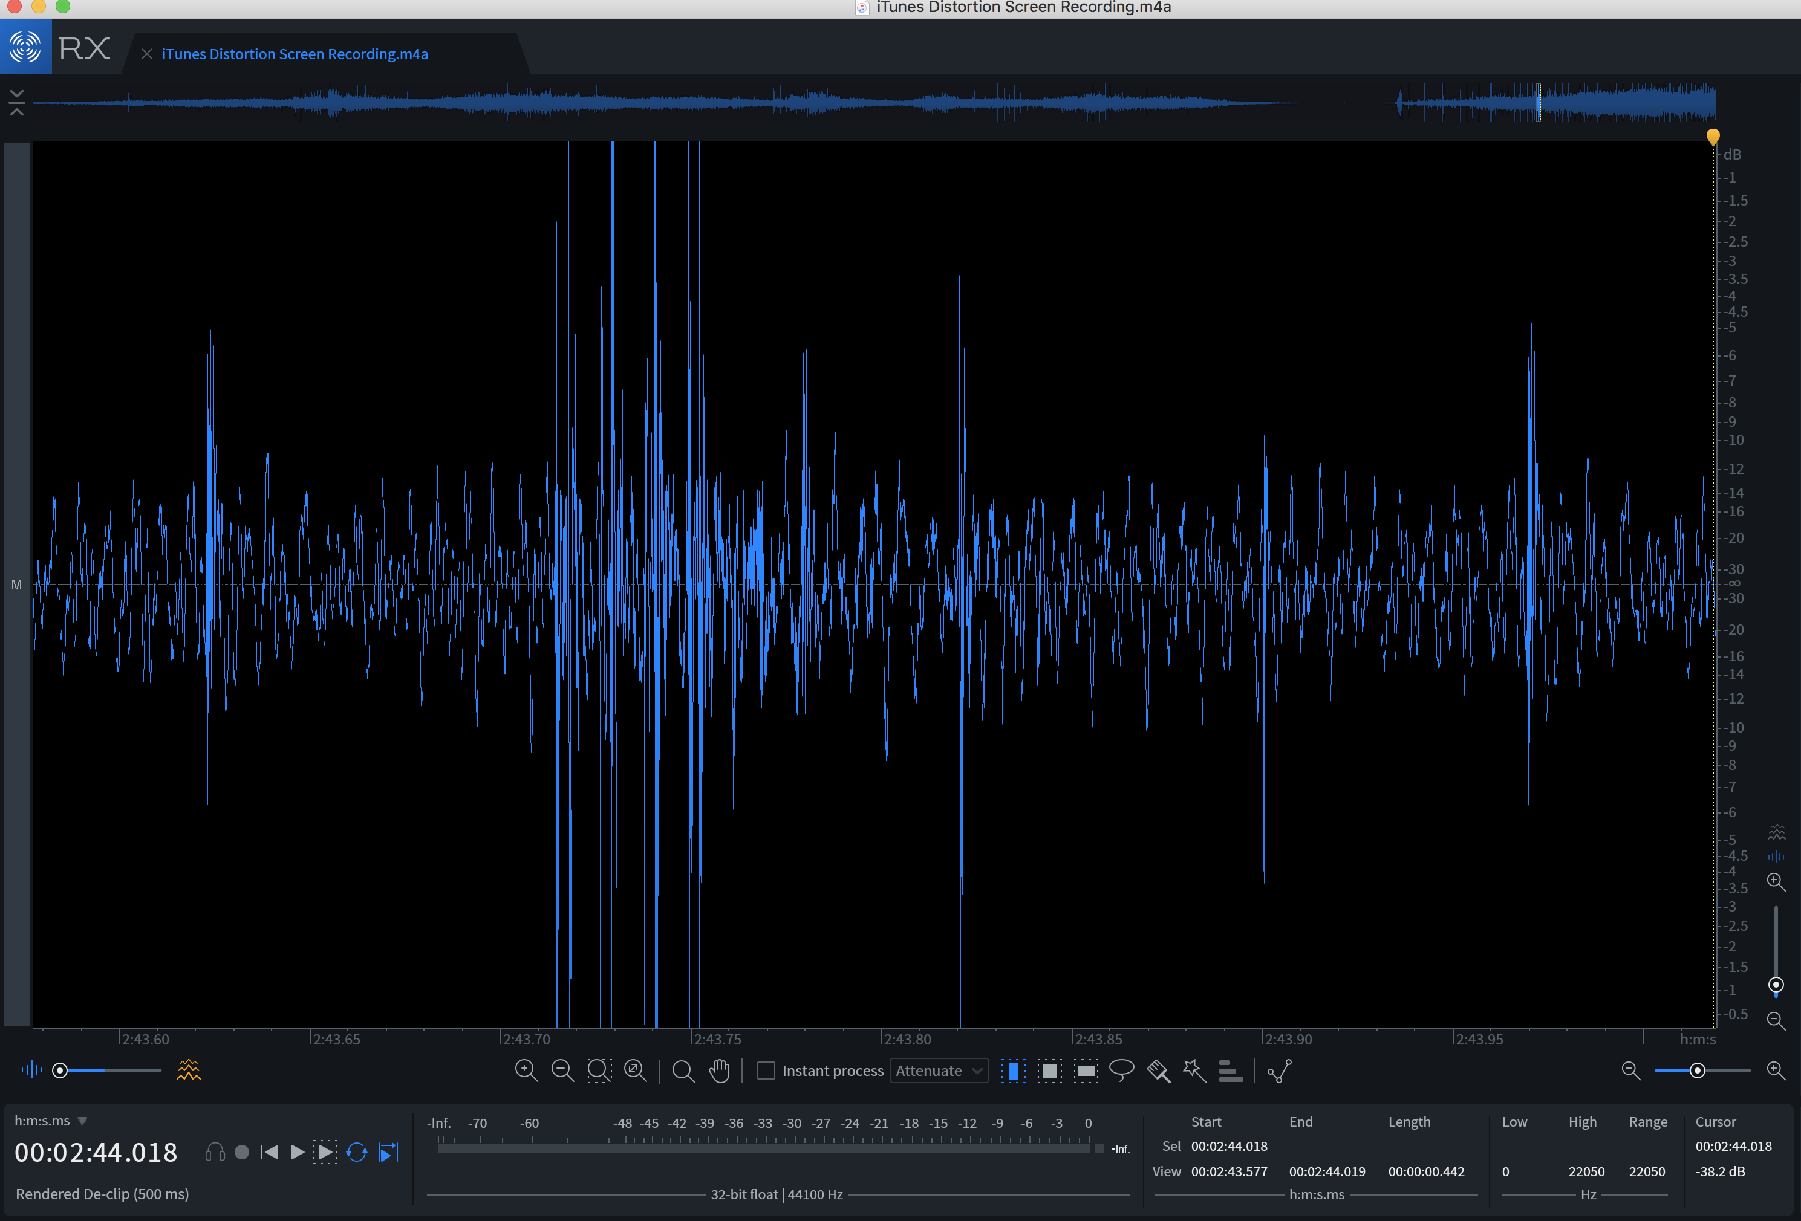Enable the Instant process checkbox

[x=766, y=1070]
